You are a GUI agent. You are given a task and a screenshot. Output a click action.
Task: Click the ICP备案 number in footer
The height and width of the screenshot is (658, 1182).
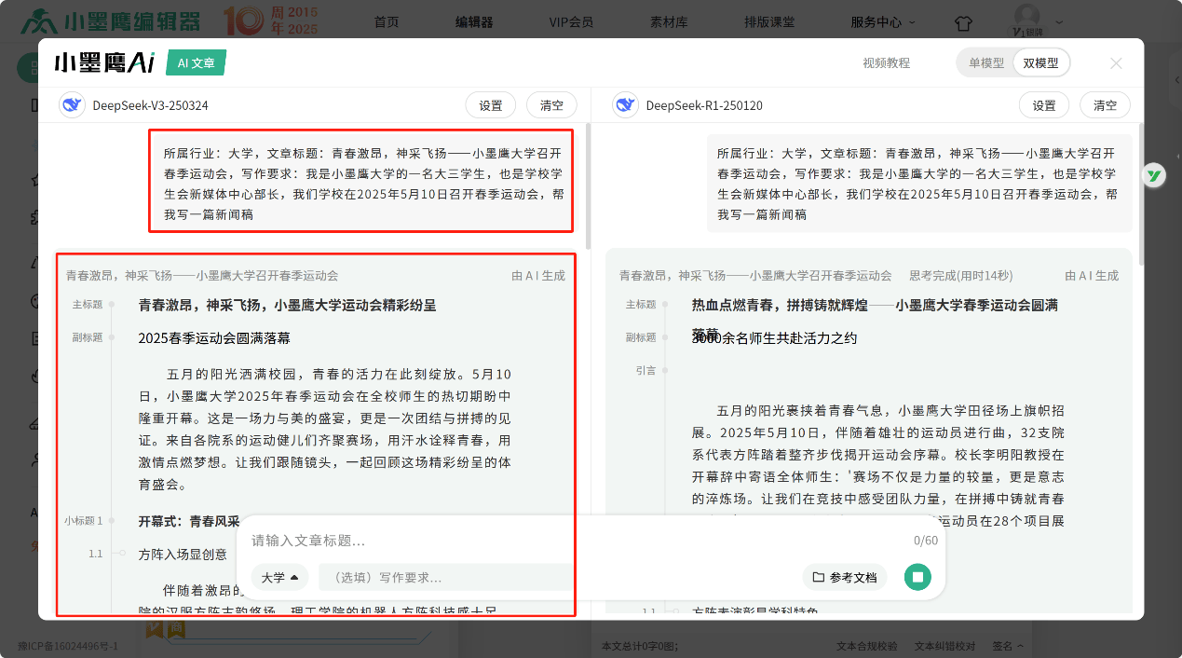pyautogui.click(x=68, y=645)
